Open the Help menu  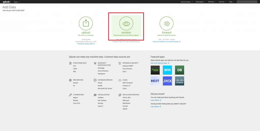click(x=231, y=2)
